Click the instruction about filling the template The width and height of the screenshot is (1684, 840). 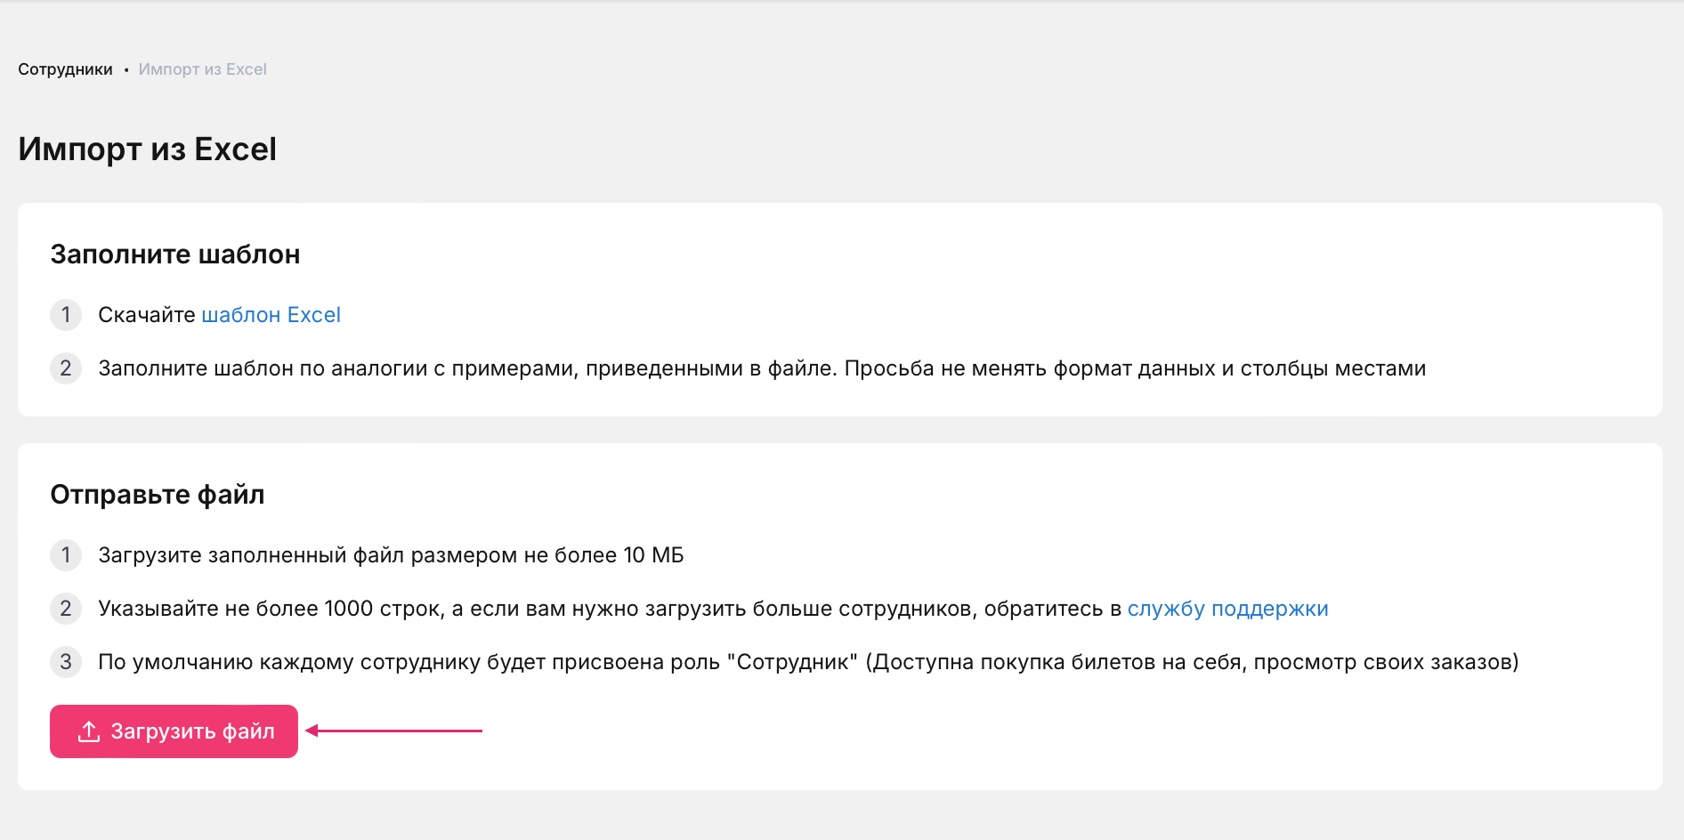coord(761,368)
